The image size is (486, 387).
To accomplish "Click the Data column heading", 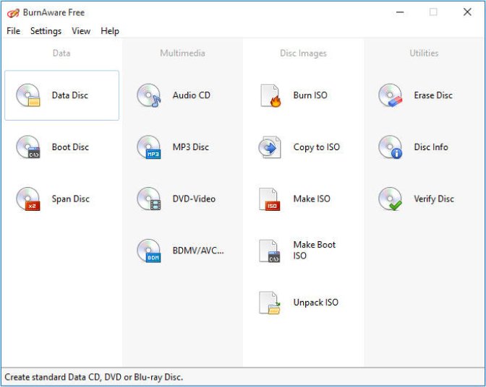I will pos(61,53).
